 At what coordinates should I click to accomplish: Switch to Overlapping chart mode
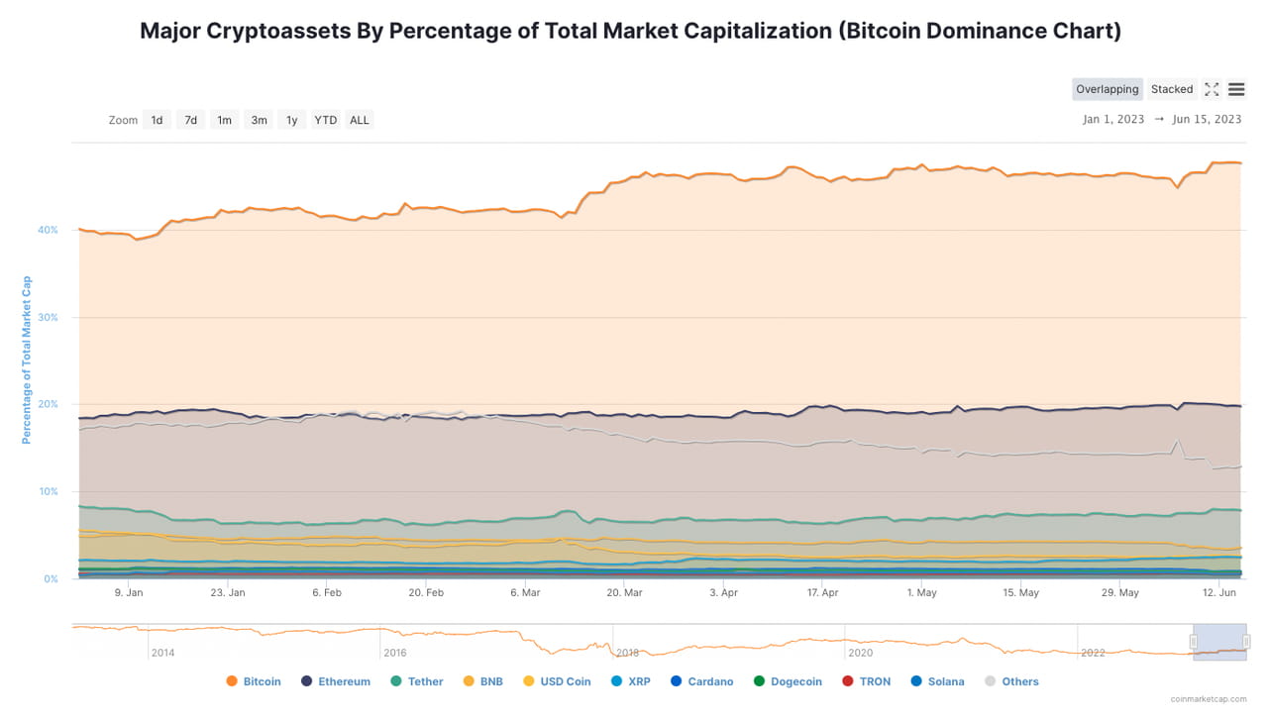coord(1107,89)
